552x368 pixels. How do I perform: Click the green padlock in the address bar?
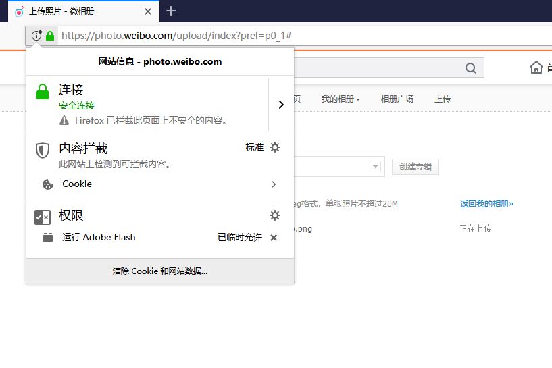(x=50, y=36)
